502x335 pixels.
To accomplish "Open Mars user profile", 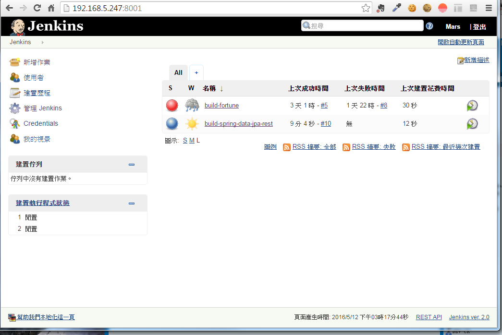I will [x=453, y=26].
